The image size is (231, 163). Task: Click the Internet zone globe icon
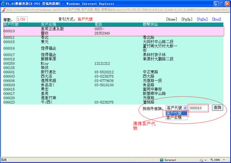[x=160, y=160]
